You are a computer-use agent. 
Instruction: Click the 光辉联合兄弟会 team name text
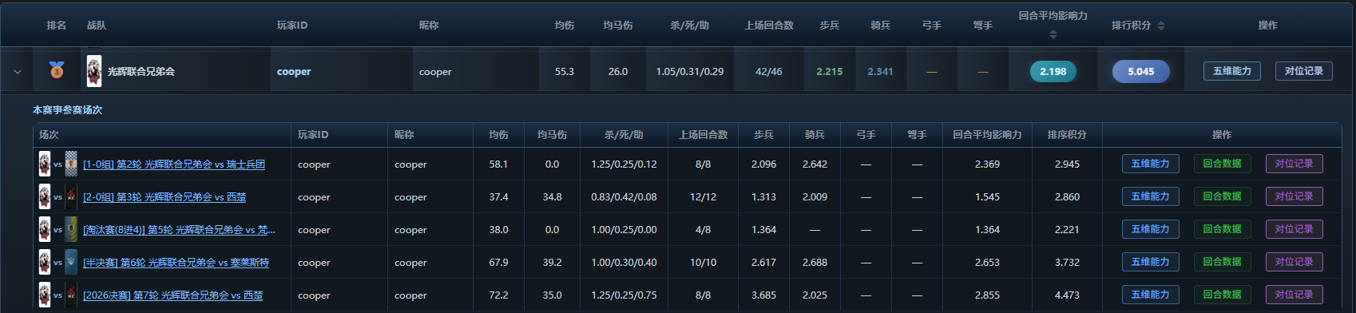pyautogui.click(x=141, y=72)
